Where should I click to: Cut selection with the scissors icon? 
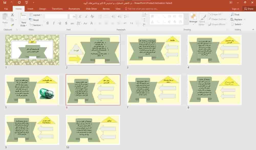click(12, 15)
